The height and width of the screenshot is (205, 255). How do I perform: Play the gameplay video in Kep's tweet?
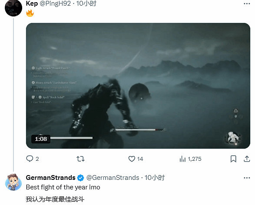pyautogui.click(x=138, y=86)
